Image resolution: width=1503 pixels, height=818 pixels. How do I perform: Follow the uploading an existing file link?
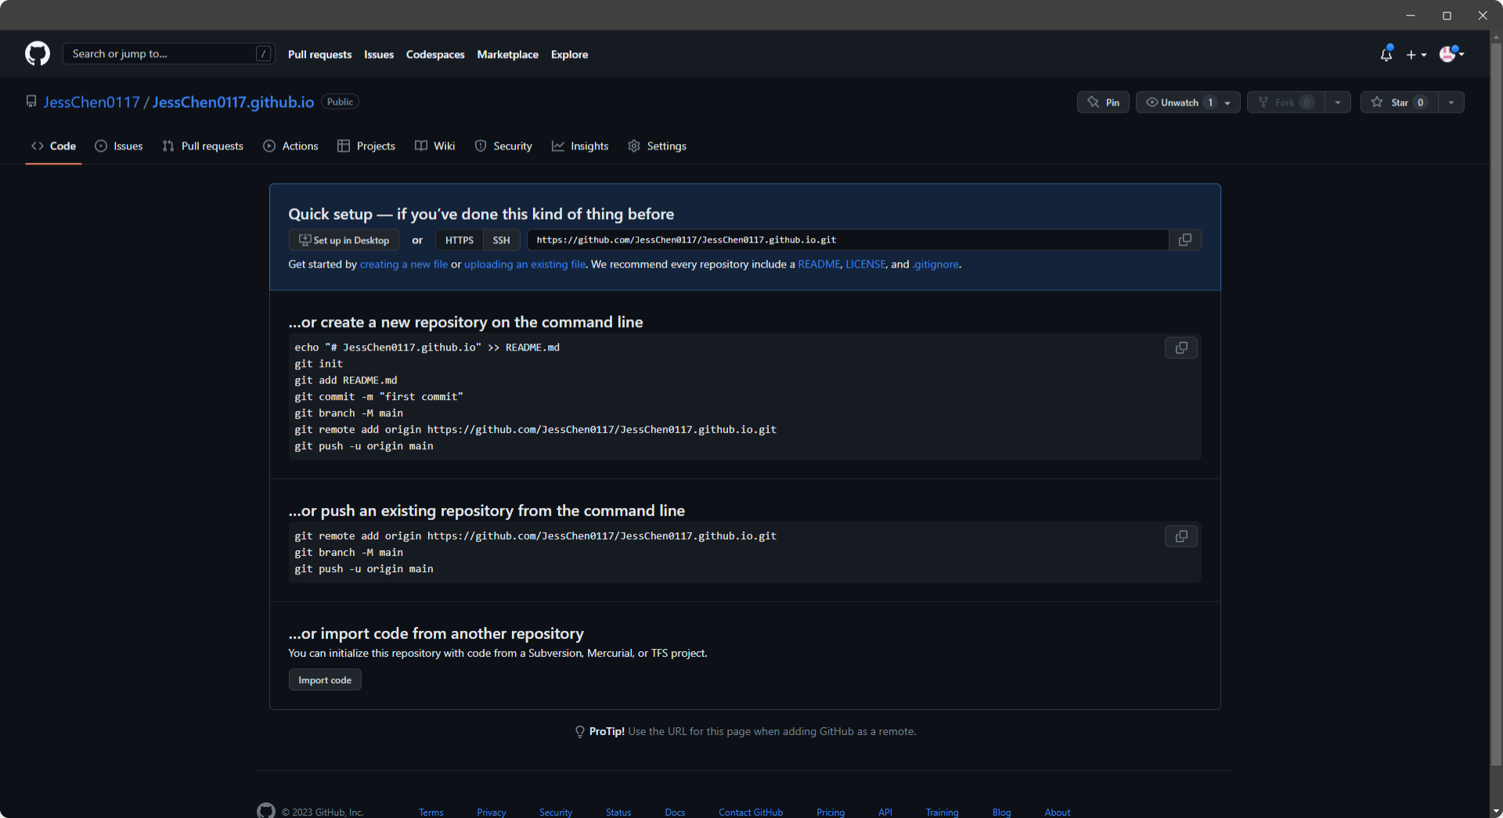point(524,265)
